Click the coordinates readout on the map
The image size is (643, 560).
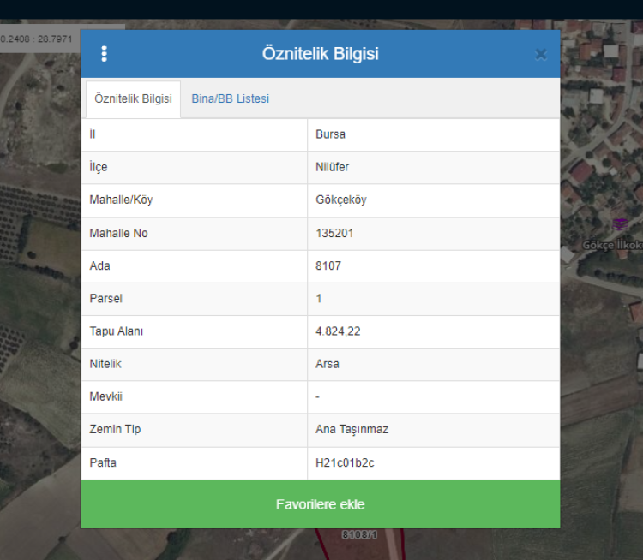click(36, 39)
